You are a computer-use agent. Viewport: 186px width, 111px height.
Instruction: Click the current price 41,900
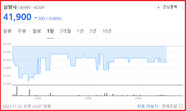point(17,17)
